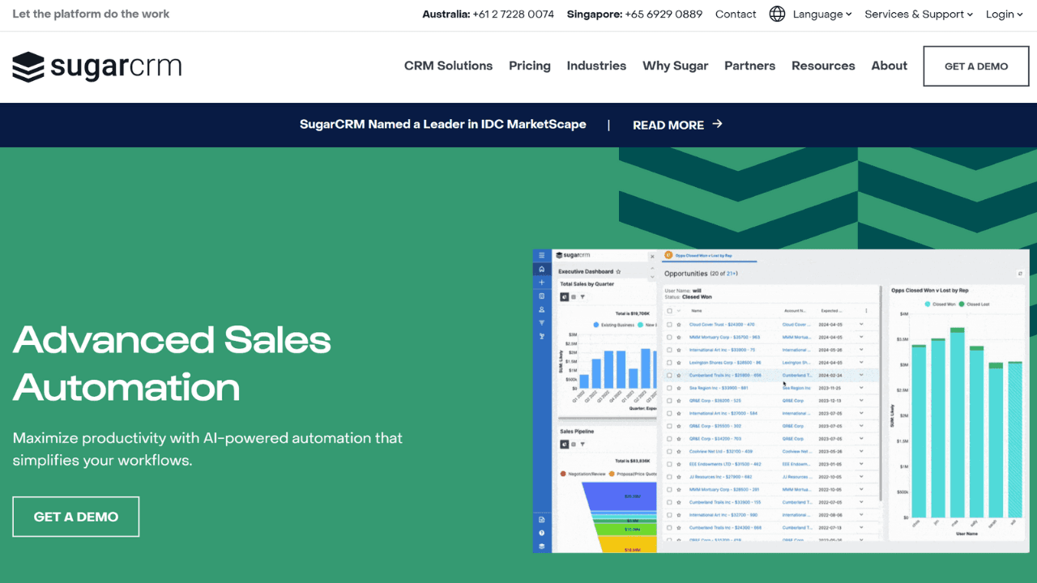Image resolution: width=1037 pixels, height=583 pixels.
Task: Expand the Services & Support menu
Action: tap(919, 14)
